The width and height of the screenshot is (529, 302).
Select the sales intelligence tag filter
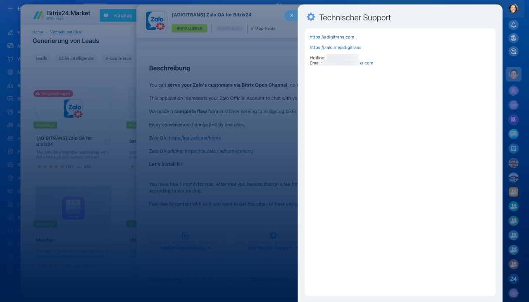(x=76, y=59)
